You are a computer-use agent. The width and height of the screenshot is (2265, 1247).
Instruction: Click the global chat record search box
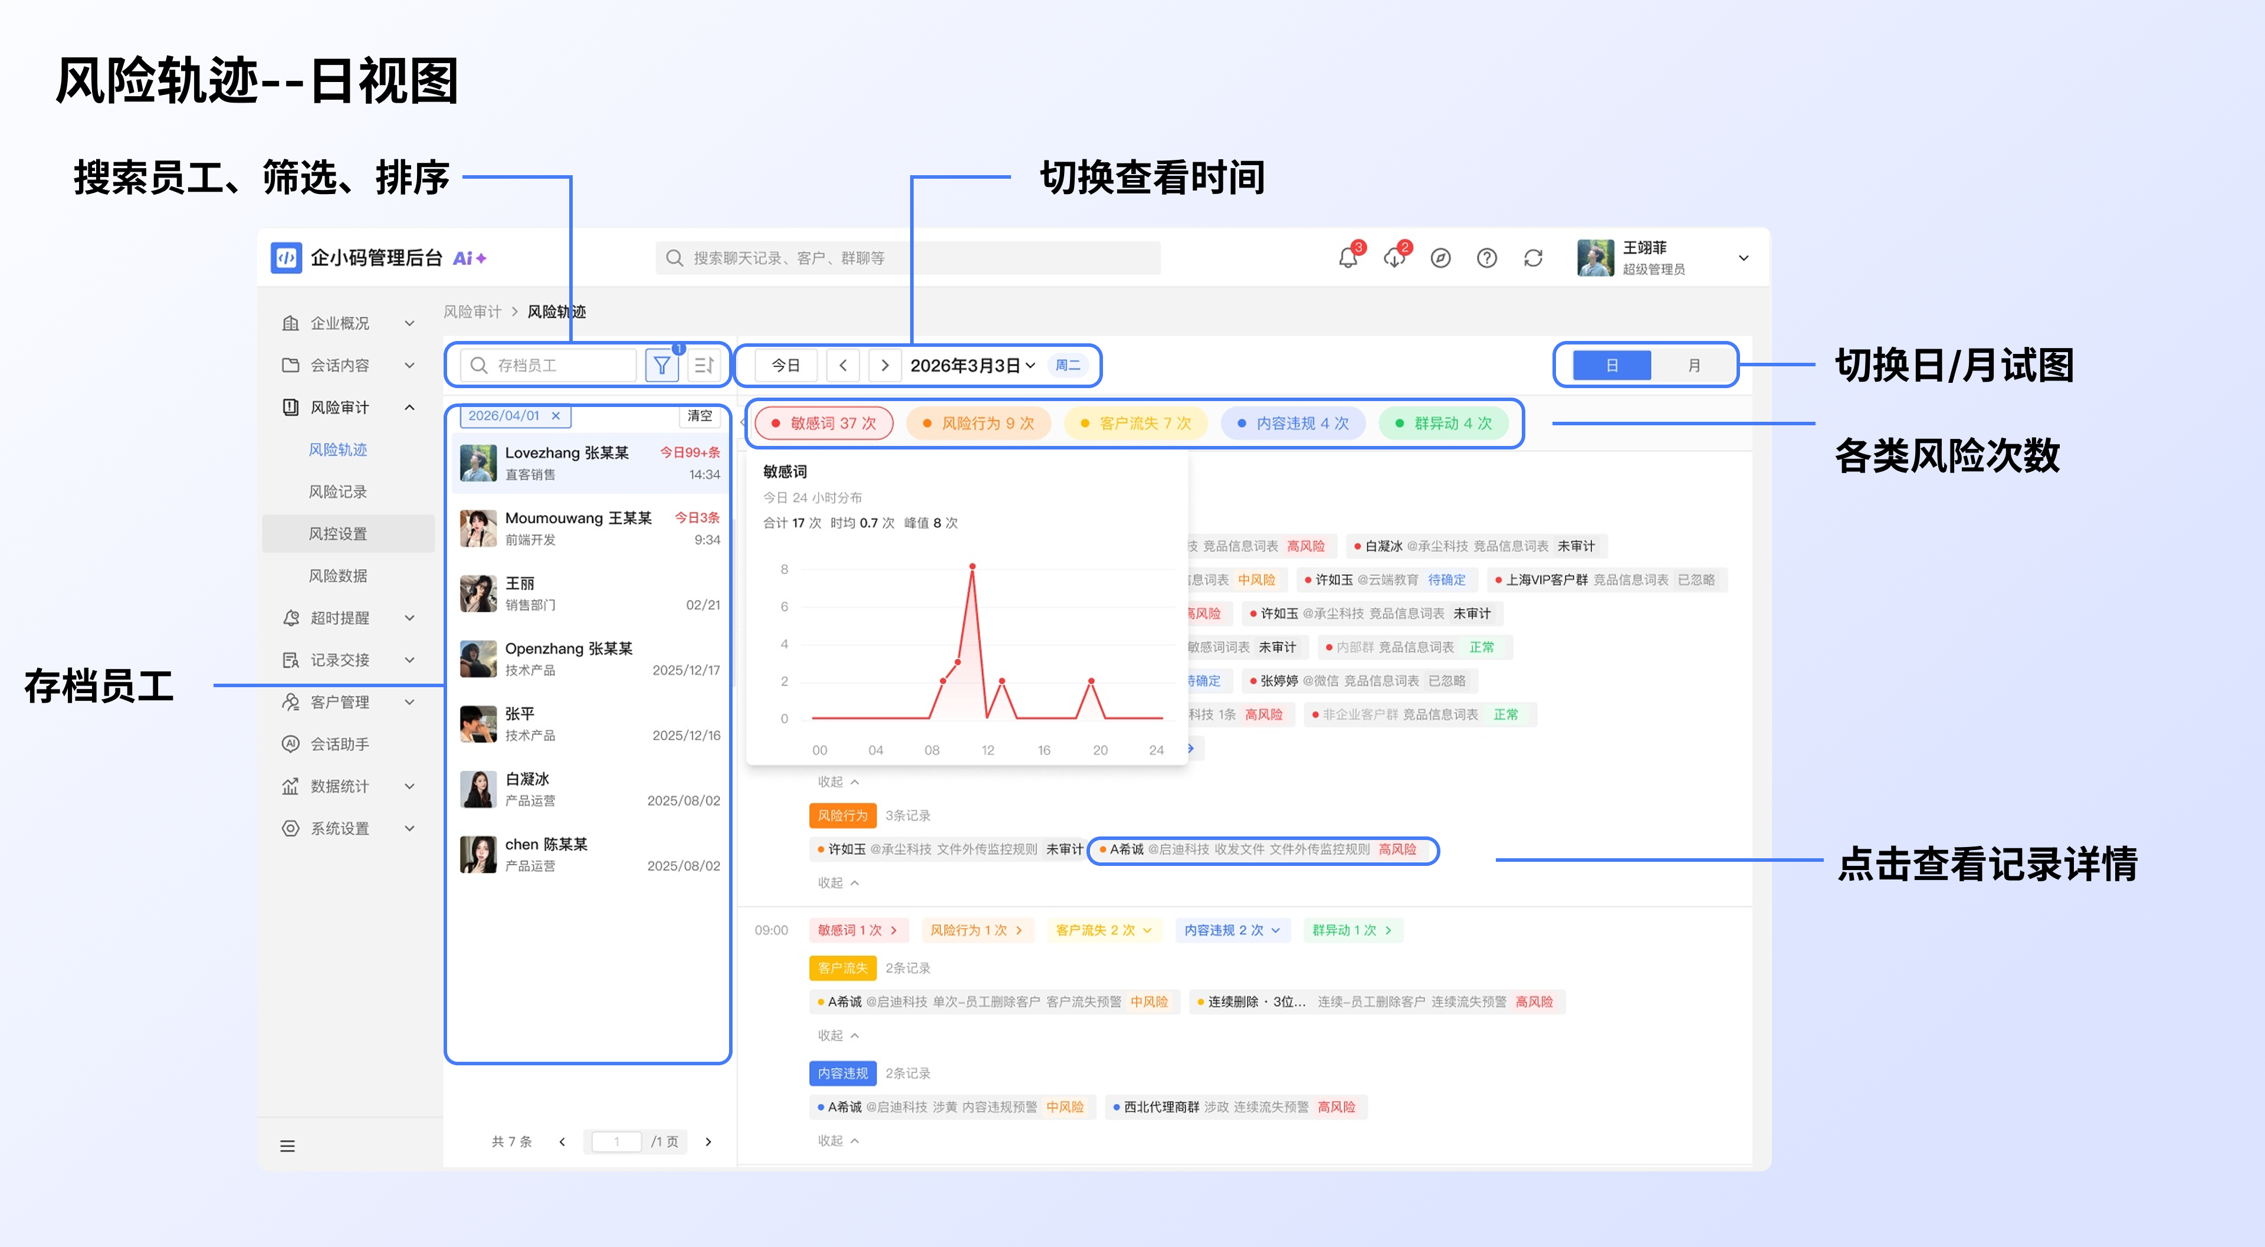pyautogui.click(x=907, y=258)
